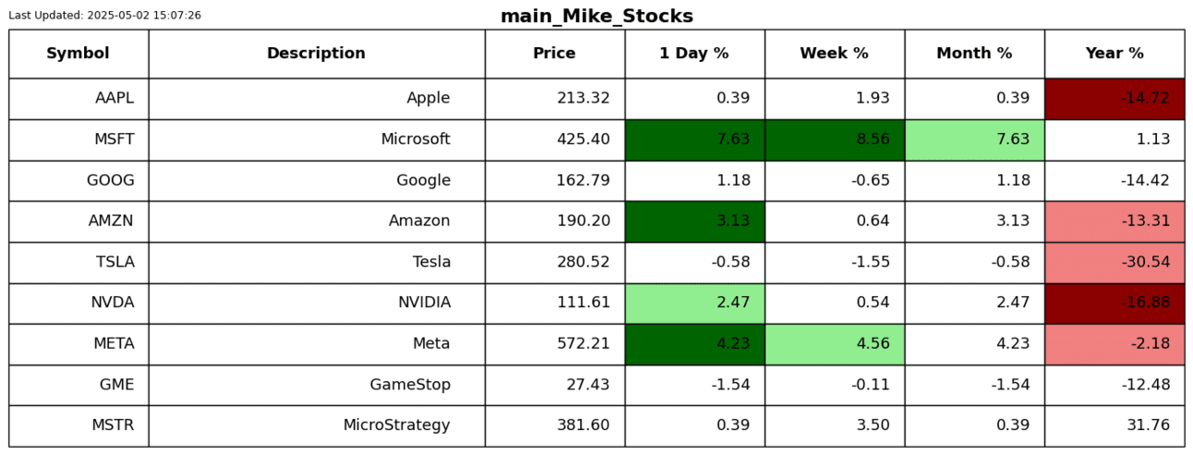Click Tesla's light red Year % cell
The height and width of the screenshot is (455, 1193).
[x=1115, y=262]
